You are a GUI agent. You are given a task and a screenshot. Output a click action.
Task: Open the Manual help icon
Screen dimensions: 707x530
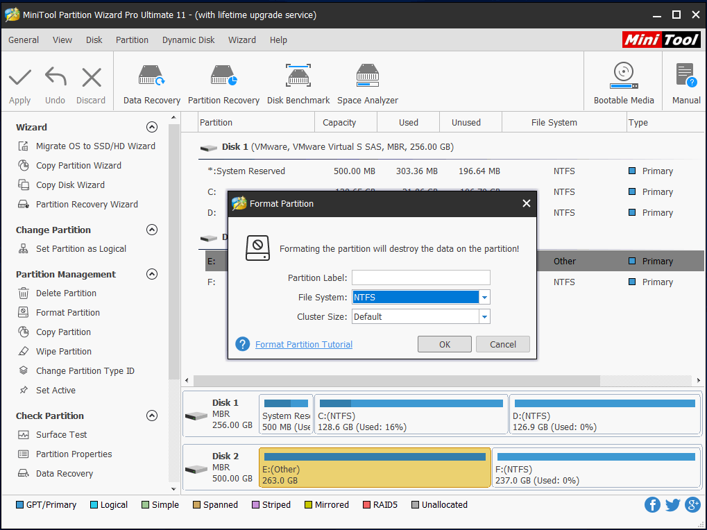685,75
